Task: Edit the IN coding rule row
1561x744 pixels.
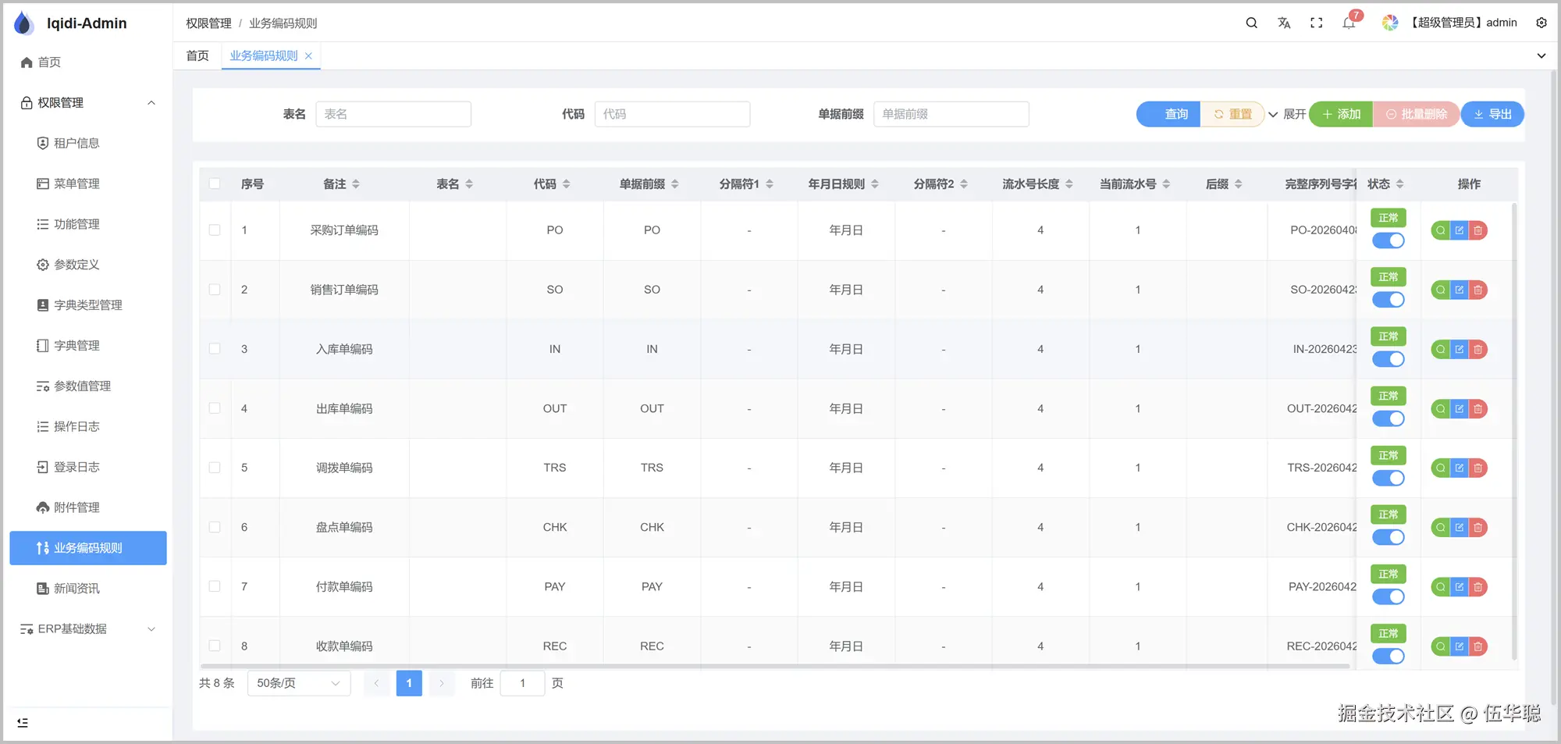Action: pyautogui.click(x=1460, y=349)
